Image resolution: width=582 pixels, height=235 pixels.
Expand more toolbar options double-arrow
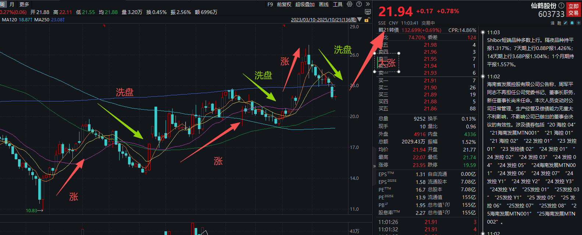click(x=368, y=4)
